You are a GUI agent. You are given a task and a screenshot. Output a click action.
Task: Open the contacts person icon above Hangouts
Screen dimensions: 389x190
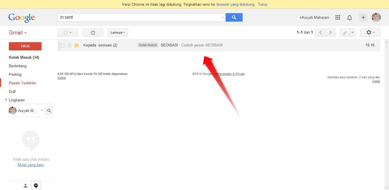pyautogui.click(x=25, y=185)
